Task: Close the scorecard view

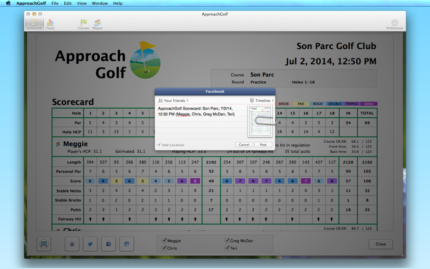Action: (381, 244)
